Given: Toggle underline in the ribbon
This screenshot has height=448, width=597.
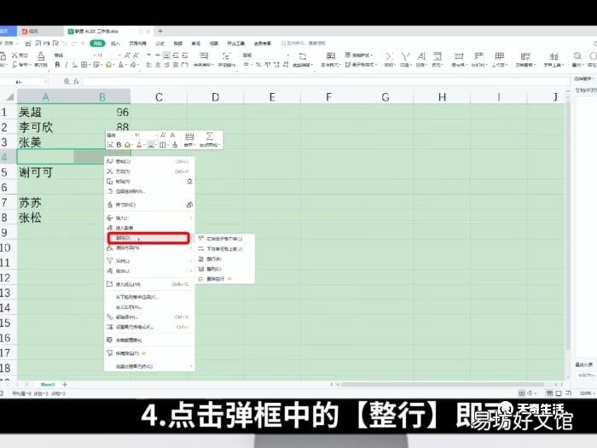Looking at the screenshot, I should pyautogui.click(x=75, y=65).
